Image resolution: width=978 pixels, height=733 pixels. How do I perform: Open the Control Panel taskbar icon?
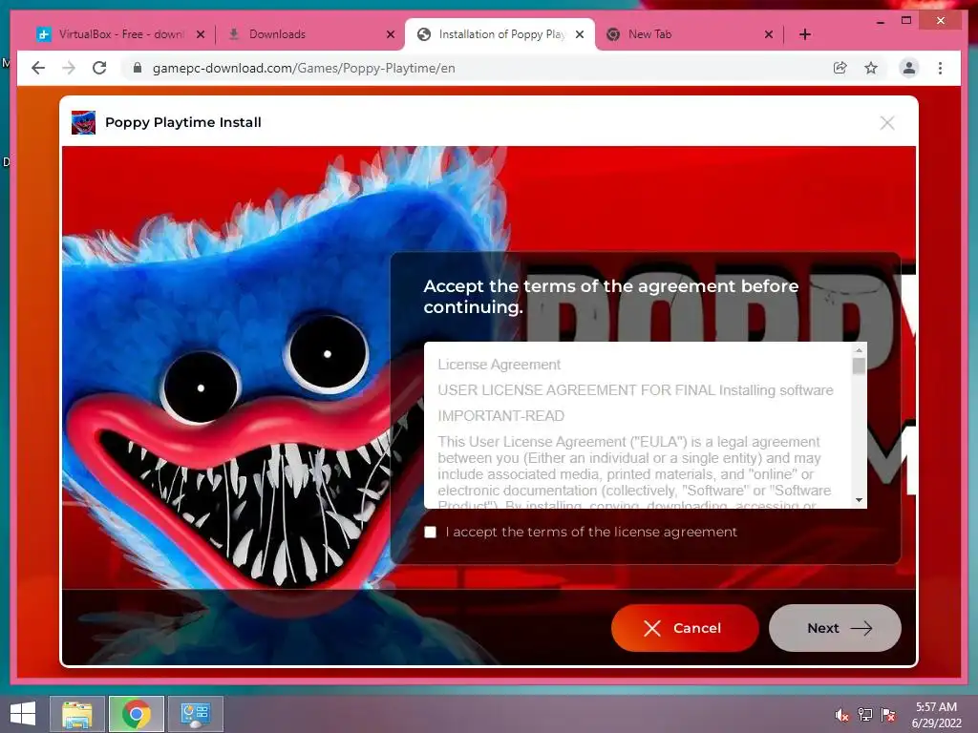[x=195, y=714]
